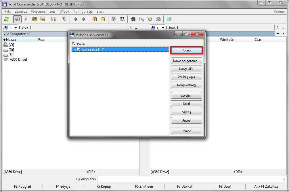Refresh the file panel with green arrows icon
Image resolution: width=289 pixels, height=192 pixels.
tap(7, 19)
